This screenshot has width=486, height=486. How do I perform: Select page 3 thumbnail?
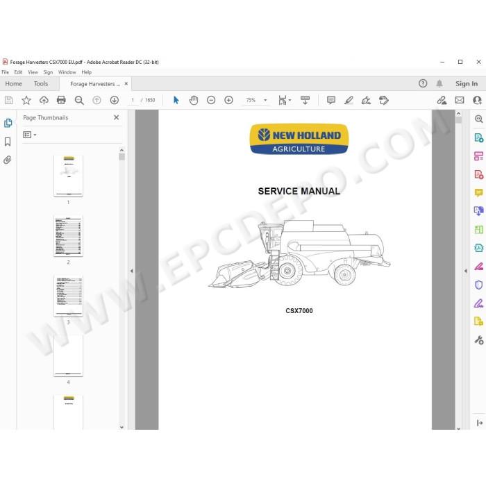68,296
